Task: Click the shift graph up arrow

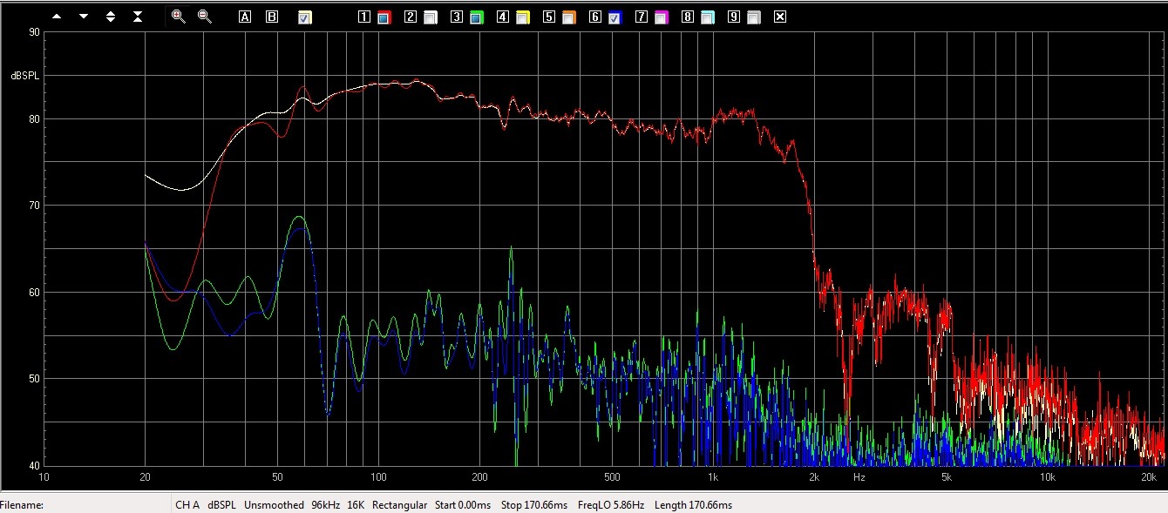Action: coord(57,17)
